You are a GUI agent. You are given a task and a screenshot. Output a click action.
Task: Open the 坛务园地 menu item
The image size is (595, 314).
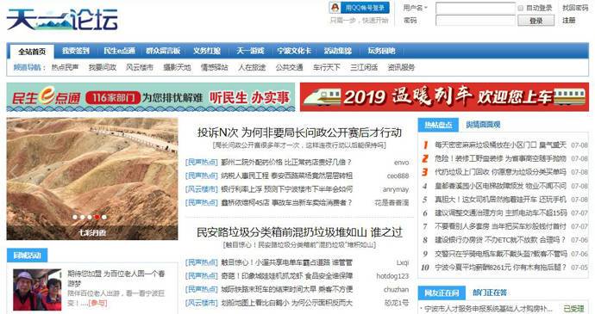pyautogui.click(x=381, y=51)
